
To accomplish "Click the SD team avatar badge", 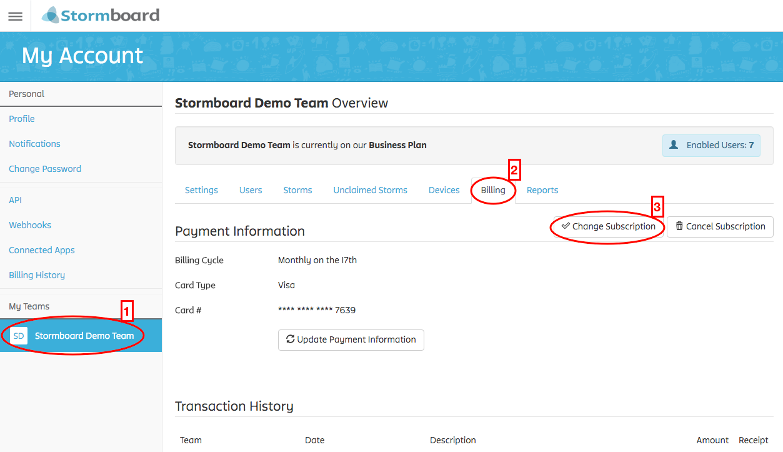I will point(19,336).
